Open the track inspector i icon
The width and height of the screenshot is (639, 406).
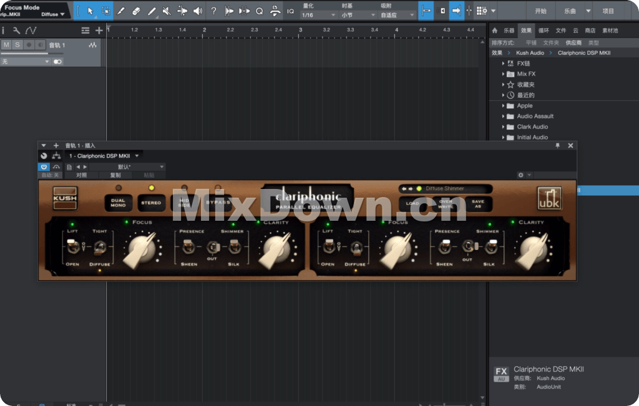click(3, 31)
